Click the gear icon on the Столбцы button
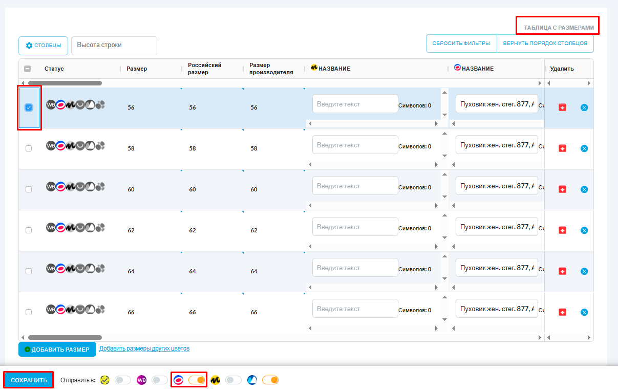 click(x=29, y=46)
